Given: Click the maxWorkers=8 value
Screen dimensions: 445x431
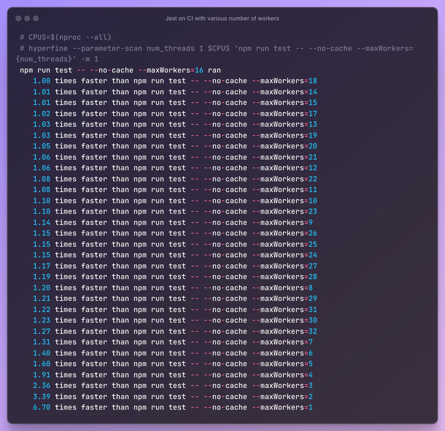Looking at the screenshot, I should point(310,288).
